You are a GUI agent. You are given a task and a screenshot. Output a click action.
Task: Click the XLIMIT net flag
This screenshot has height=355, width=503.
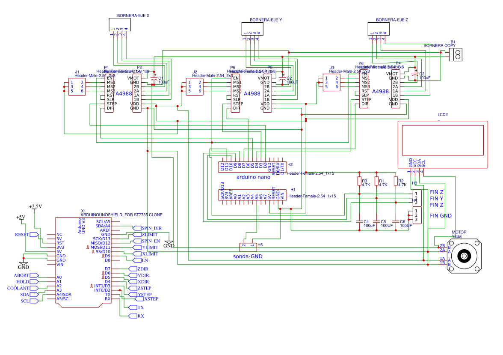click(x=145, y=254)
